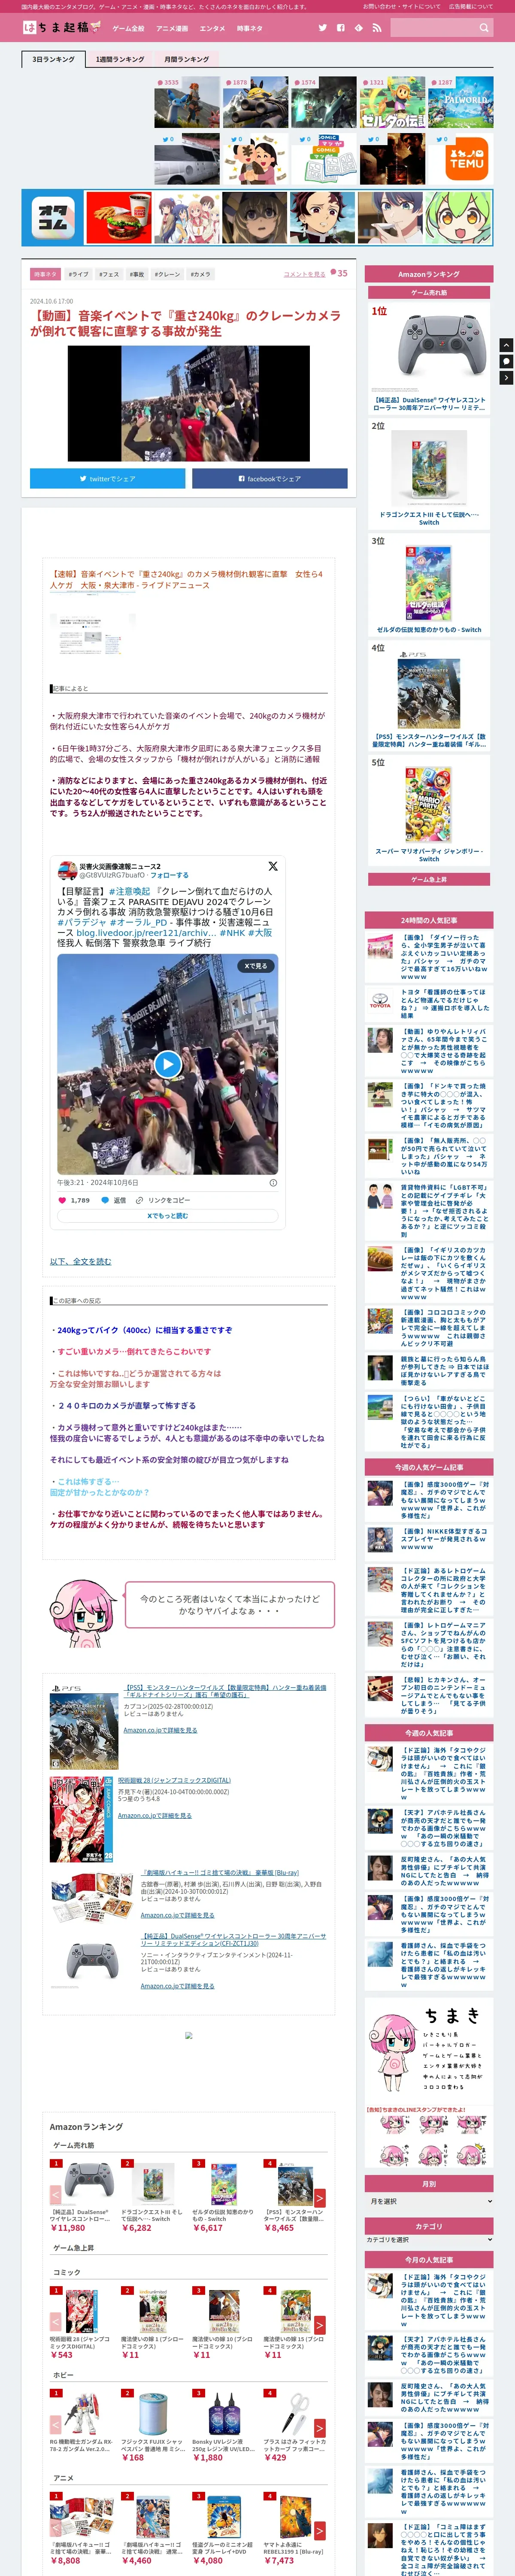Click 以下、全文を読む link
The height and width of the screenshot is (2576, 515).
(x=81, y=1261)
